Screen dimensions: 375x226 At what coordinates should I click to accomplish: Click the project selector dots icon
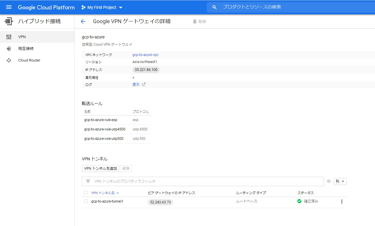click(83, 7)
